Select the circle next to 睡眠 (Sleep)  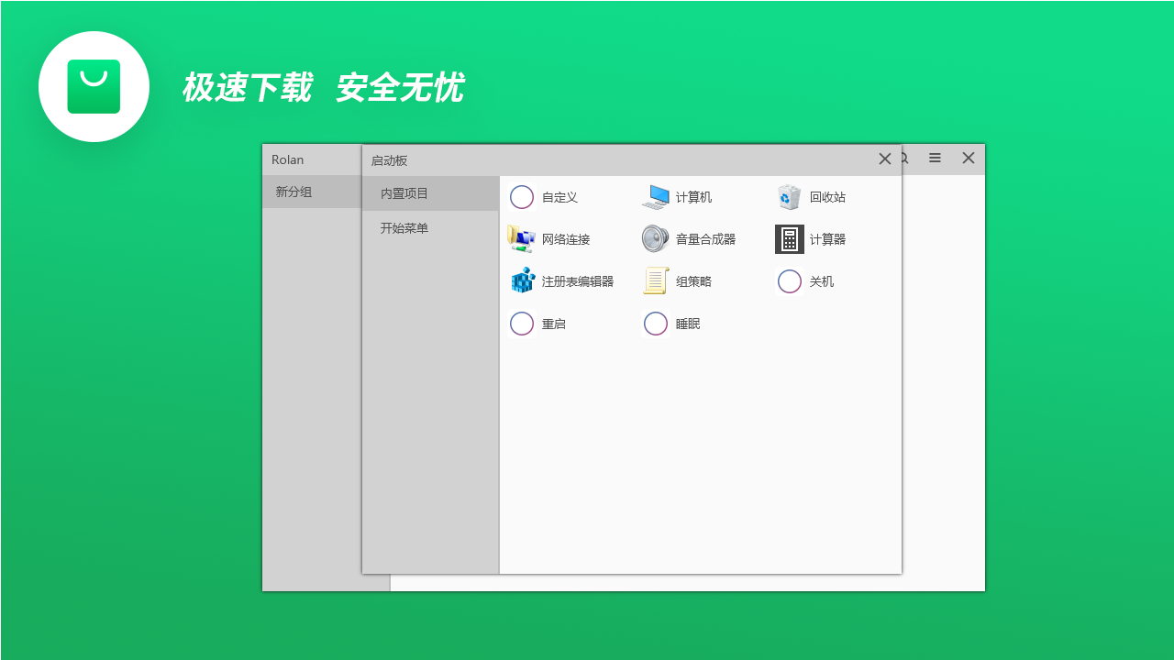pos(655,323)
